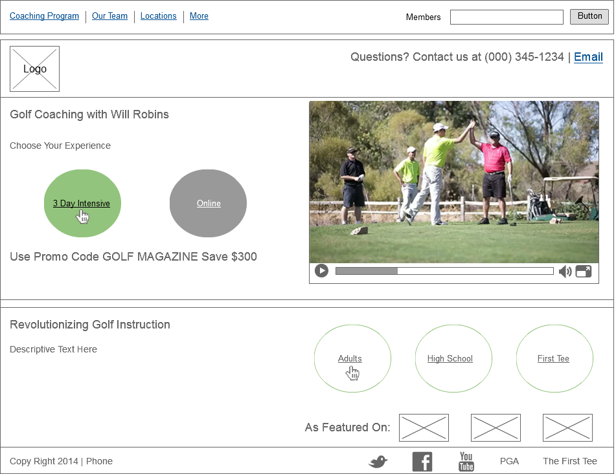This screenshot has height=474, width=616.
Task: Click the Revolutionizing Golf Instruction heading
Action: [x=90, y=325]
